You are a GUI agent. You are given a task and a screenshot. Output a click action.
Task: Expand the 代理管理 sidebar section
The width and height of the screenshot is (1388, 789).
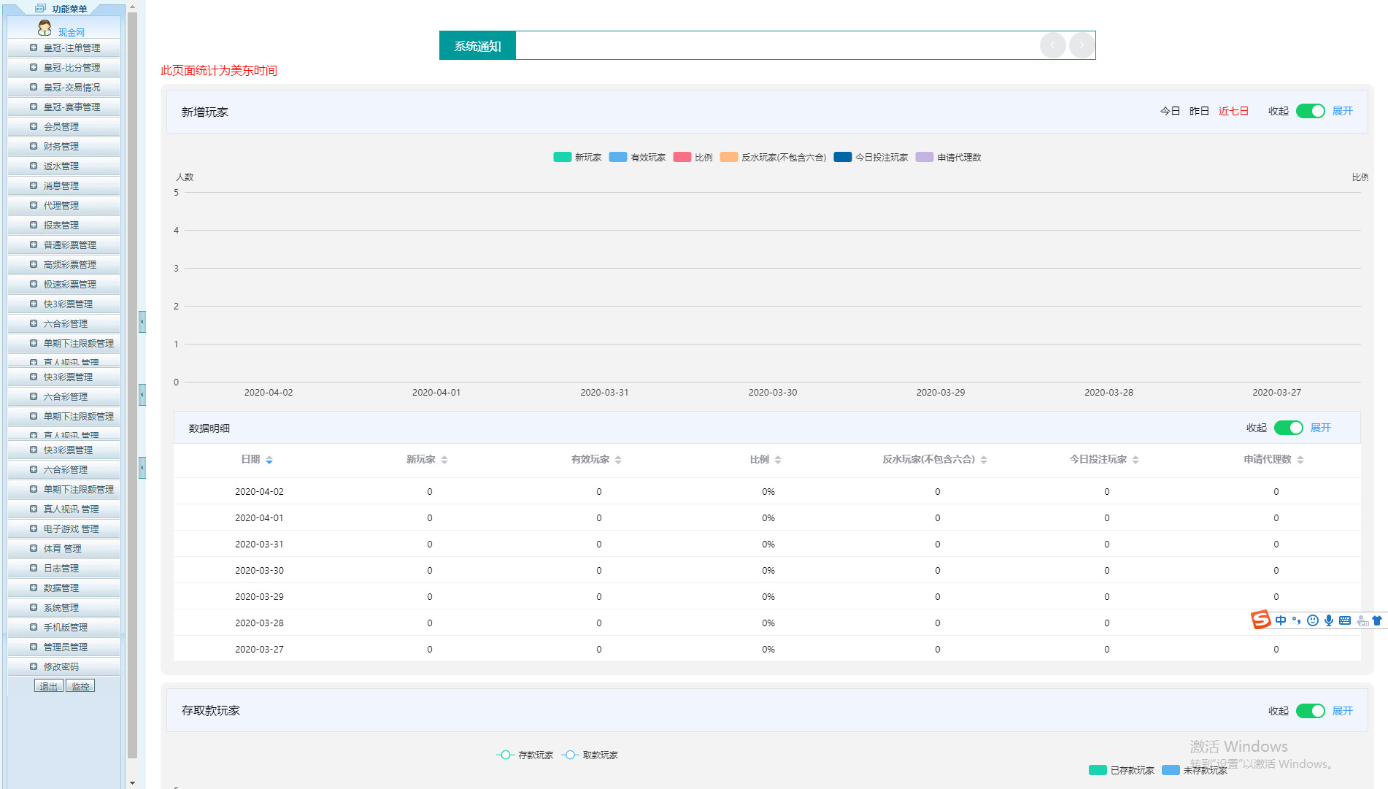[61, 205]
